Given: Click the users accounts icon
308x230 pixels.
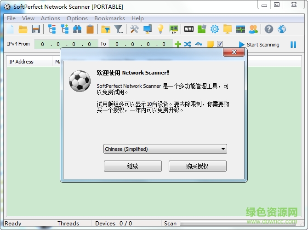Looking at the screenshot, I should click(253, 29).
